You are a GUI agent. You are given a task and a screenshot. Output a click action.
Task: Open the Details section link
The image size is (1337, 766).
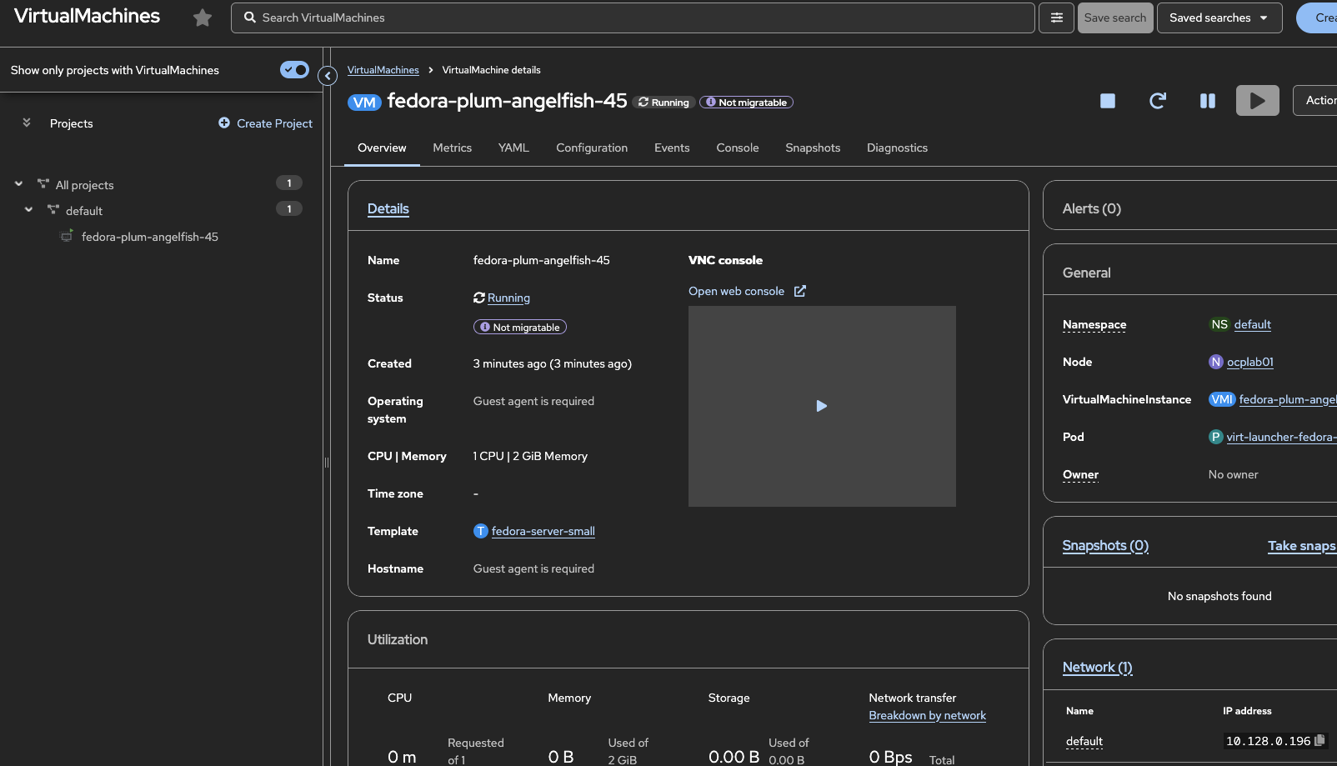(388, 208)
